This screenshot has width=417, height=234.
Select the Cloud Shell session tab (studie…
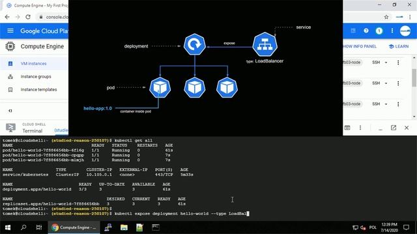61,130
